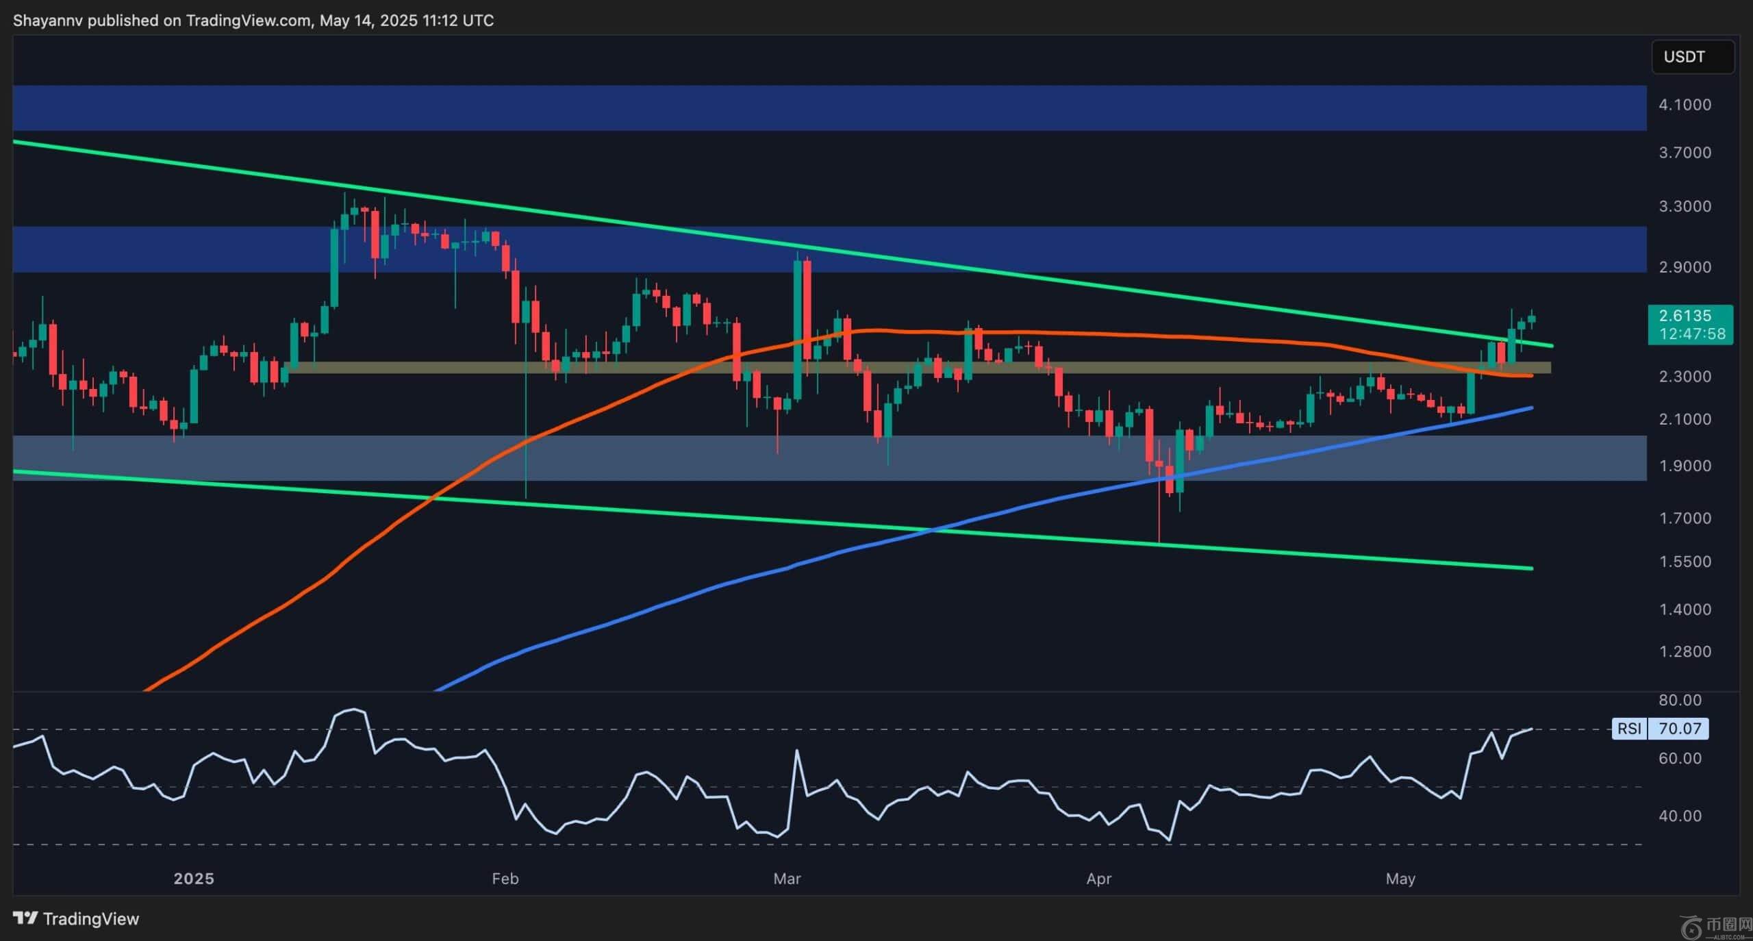The width and height of the screenshot is (1753, 941).
Task: Click the RSI 80.00 scale label
Action: click(1680, 700)
